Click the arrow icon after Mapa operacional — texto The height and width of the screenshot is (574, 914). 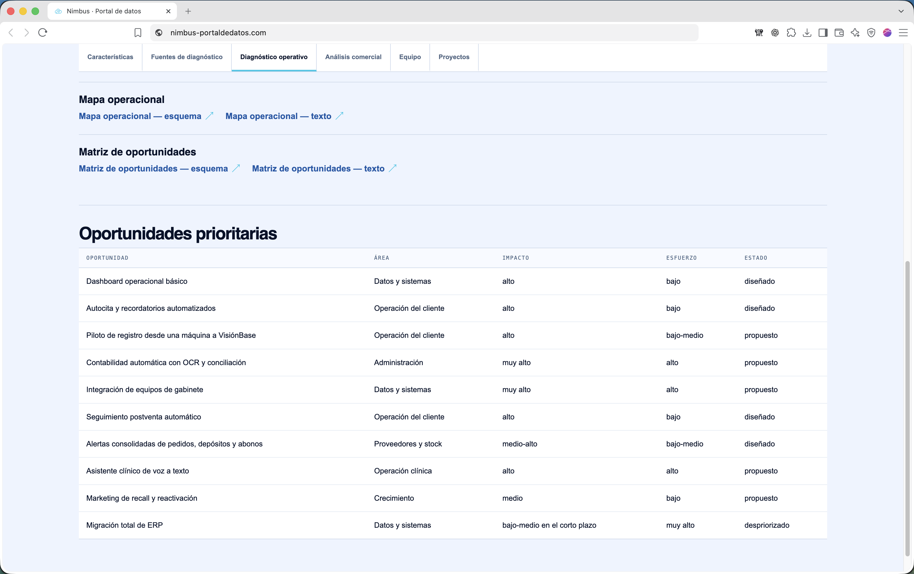click(339, 116)
